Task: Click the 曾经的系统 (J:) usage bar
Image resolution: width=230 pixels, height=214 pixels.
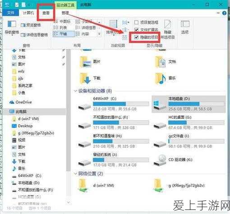Action: 121,160
